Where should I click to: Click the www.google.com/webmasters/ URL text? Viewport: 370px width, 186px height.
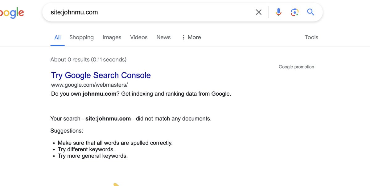click(x=89, y=85)
